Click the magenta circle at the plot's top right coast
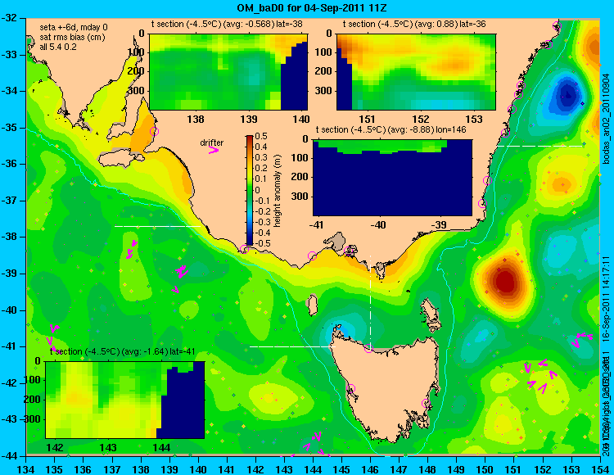The height and width of the screenshot is (475, 614). click(558, 26)
